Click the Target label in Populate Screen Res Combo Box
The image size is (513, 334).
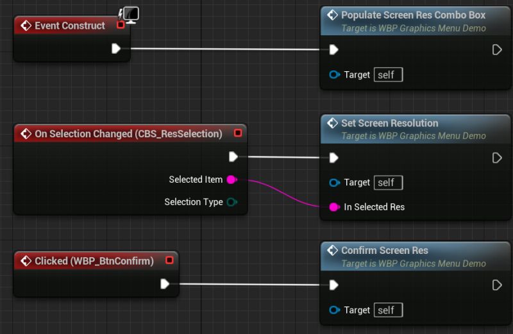tap(357, 74)
